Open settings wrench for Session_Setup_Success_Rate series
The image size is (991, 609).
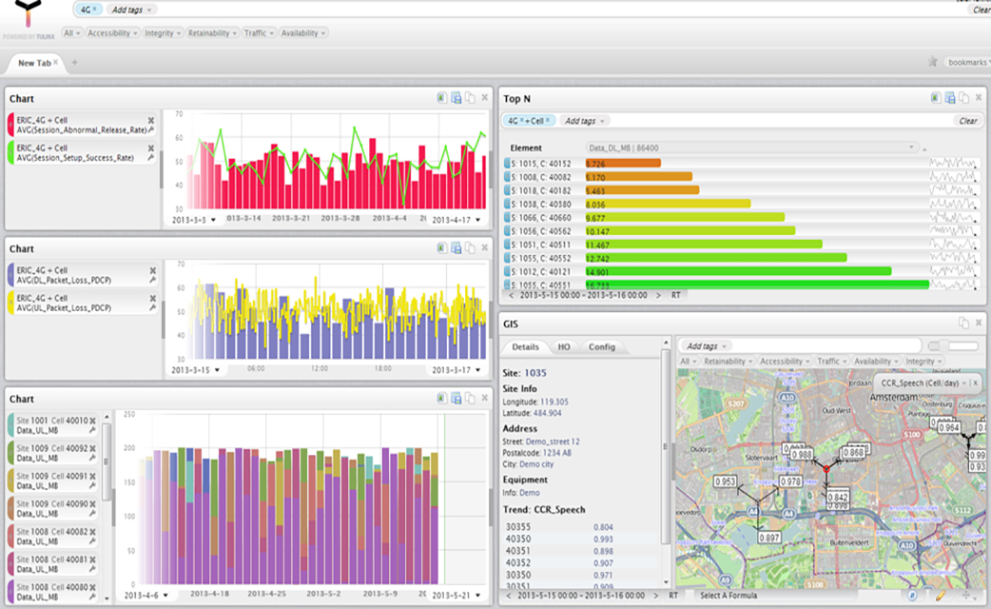pos(151,157)
